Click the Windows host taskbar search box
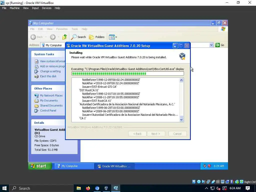This screenshot has height=192, width=256. 41,188
